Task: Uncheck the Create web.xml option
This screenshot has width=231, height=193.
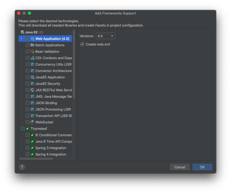Action: [82, 44]
